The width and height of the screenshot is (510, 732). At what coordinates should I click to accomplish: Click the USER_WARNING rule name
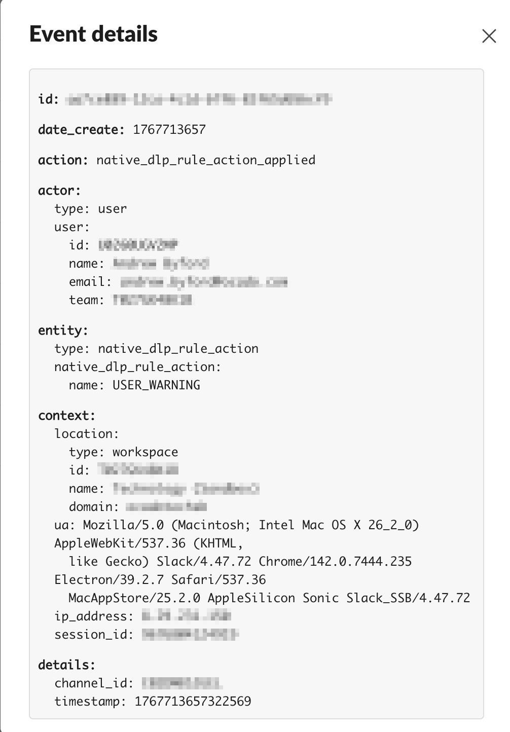pyautogui.click(x=156, y=385)
